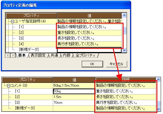Select the 内部 tab

[x=67, y=55]
